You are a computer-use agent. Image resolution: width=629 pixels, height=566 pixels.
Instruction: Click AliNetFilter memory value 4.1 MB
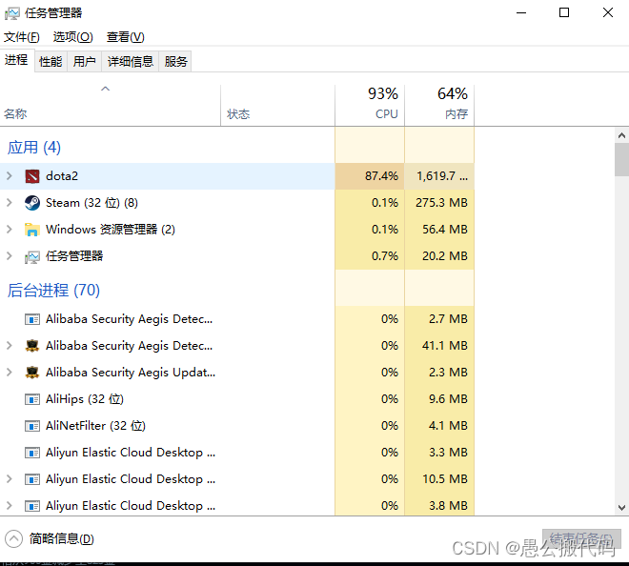tap(448, 426)
